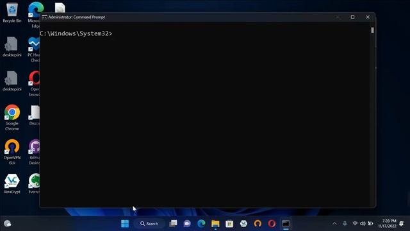Image resolution: width=410 pixels, height=231 pixels.
Task: Maximize the Command Prompt window
Action: pyautogui.click(x=352, y=17)
